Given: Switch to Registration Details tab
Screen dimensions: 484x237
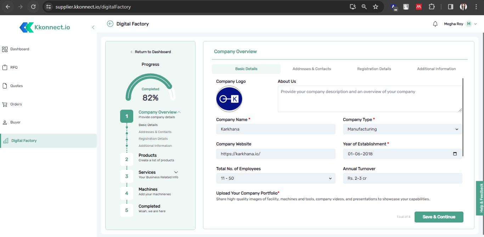Looking at the screenshot, I should click(374, 69).
